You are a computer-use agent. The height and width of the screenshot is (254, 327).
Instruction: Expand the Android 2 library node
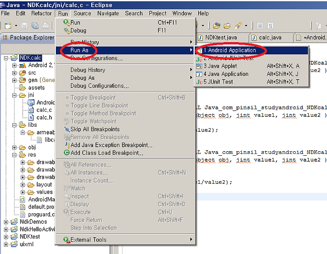(x=14, y=66)
